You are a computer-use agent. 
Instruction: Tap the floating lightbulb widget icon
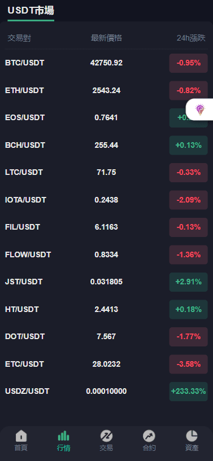point(201,109)
